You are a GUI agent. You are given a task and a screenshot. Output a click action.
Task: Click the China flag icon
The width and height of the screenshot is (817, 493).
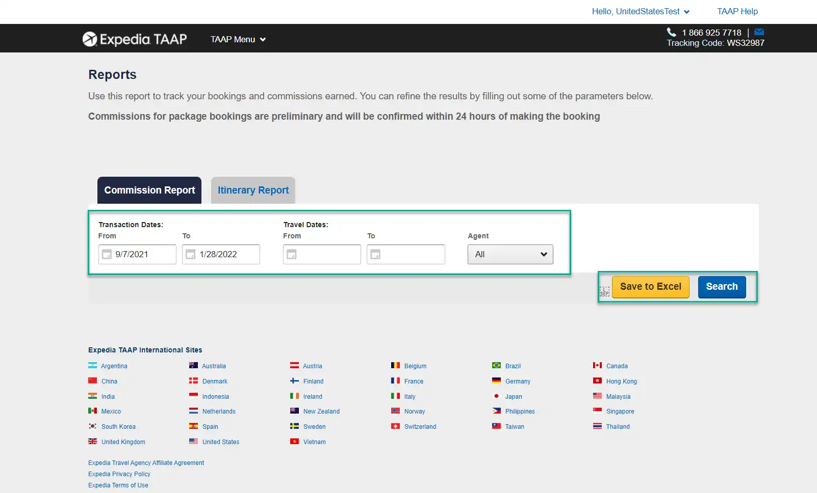click(92, 381)
